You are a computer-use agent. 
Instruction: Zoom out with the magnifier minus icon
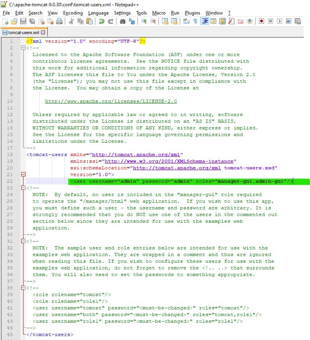(x=153, y=21)
